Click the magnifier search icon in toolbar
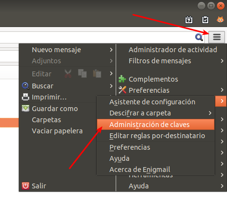 199,37
